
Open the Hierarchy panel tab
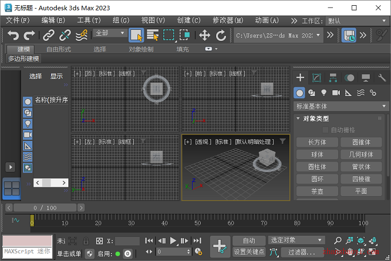(333, 78)
